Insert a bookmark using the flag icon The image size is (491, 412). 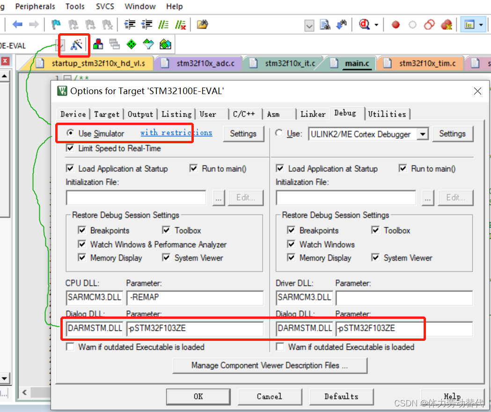click(x=56, y=24)
